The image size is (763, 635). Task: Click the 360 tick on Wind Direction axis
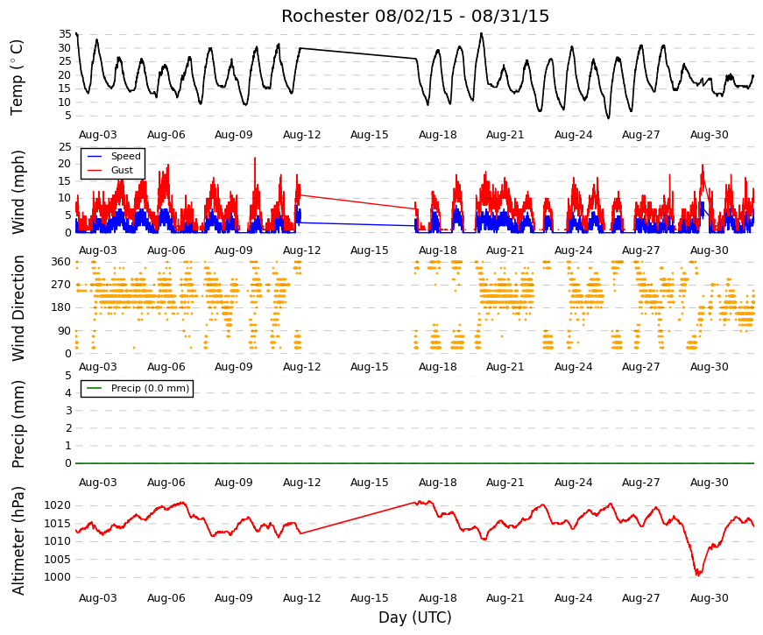pyautogui.click(x=61, y=262)
